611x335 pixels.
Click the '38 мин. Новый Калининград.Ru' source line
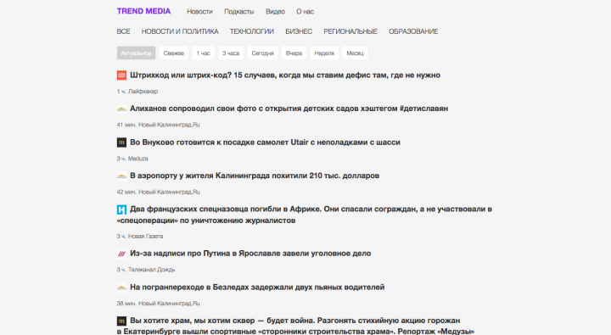pyautogui.click(x=158, y=304)
